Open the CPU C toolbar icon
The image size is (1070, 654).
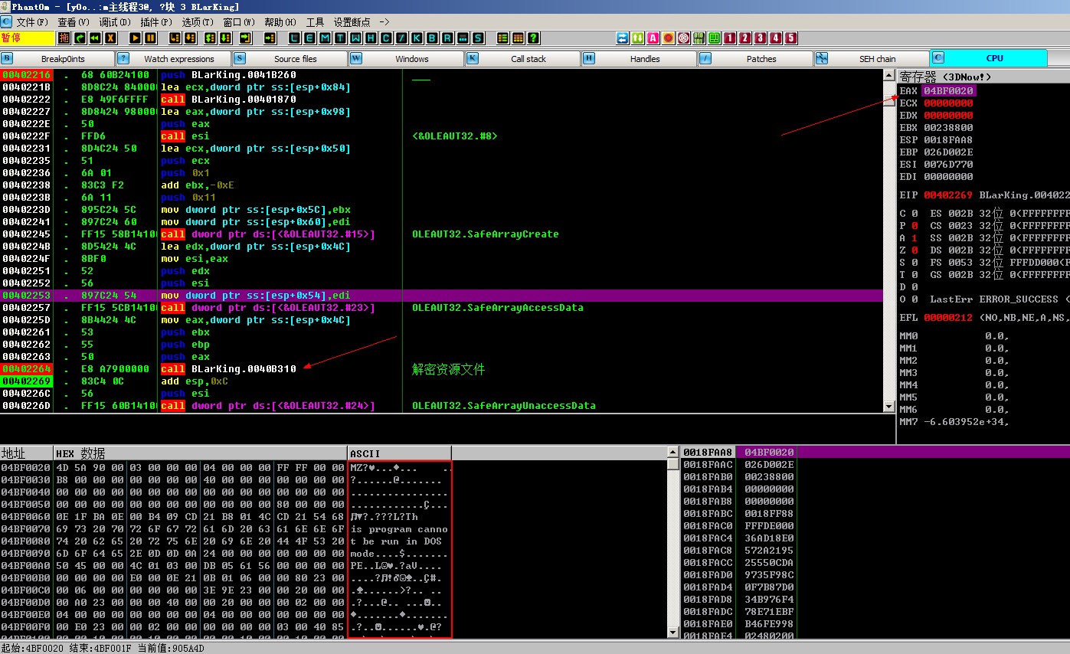click(x=386, y=38)
